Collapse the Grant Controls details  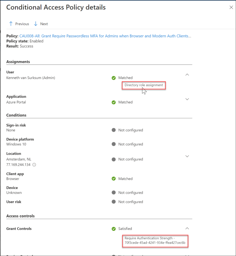[187, 228]
